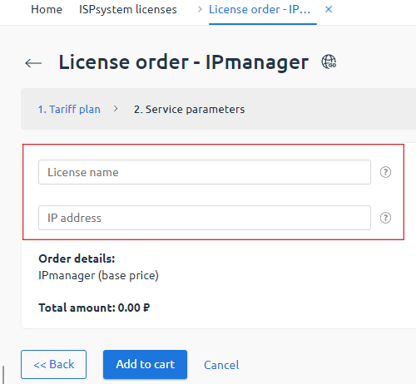Focus the IP address field
416x384 pixels.
(205, 218)
